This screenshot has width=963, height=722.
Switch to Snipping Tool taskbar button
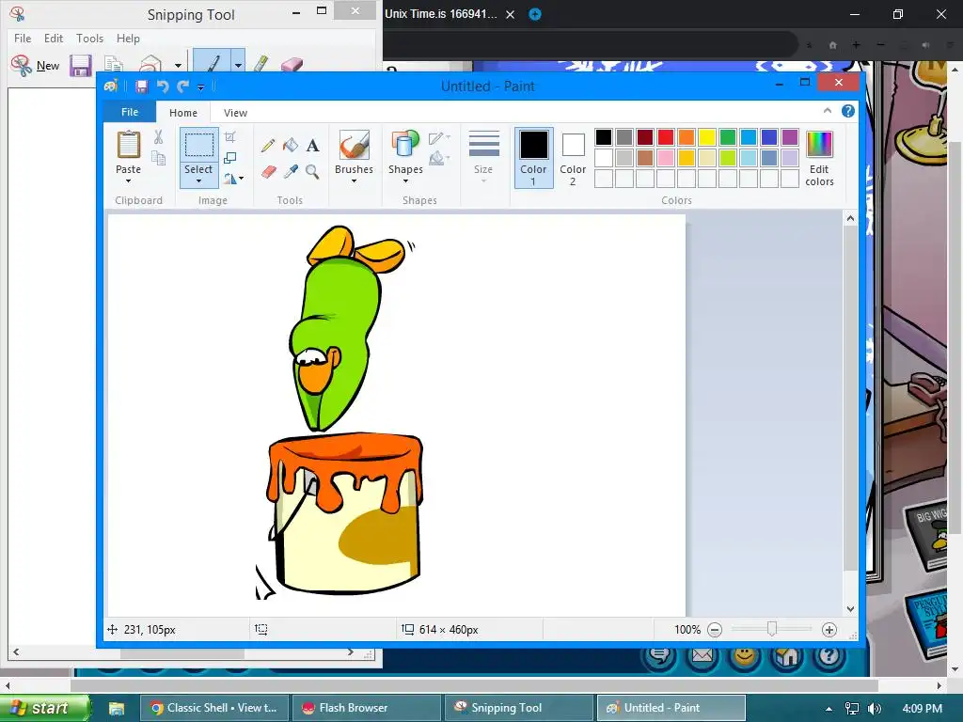pyautogui.click(x=518, y=708)
